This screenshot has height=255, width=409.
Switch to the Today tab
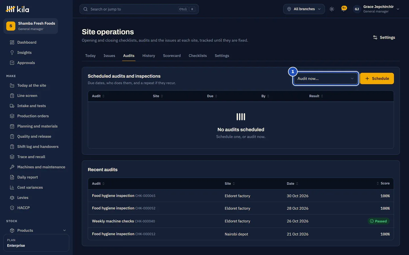tap(90, 56)
